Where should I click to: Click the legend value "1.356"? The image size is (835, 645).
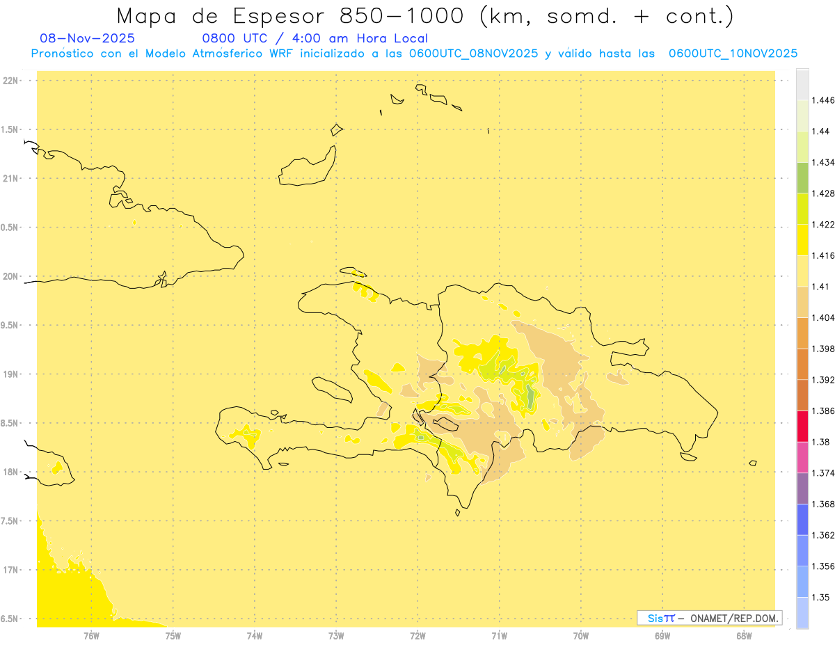pyautogui.click(x=824, y=566)
